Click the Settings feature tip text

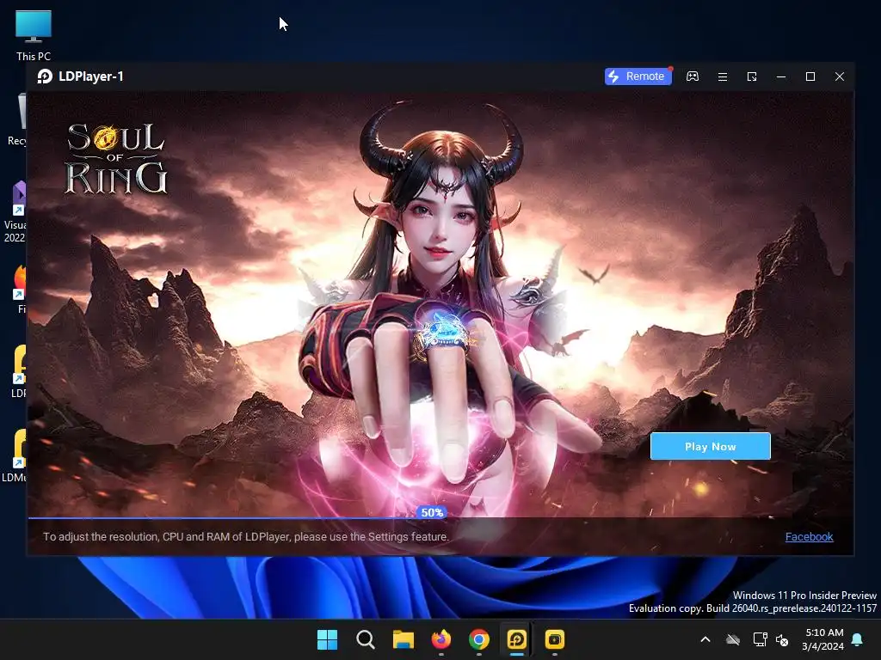pyautogui.click(x=246, y=536)
